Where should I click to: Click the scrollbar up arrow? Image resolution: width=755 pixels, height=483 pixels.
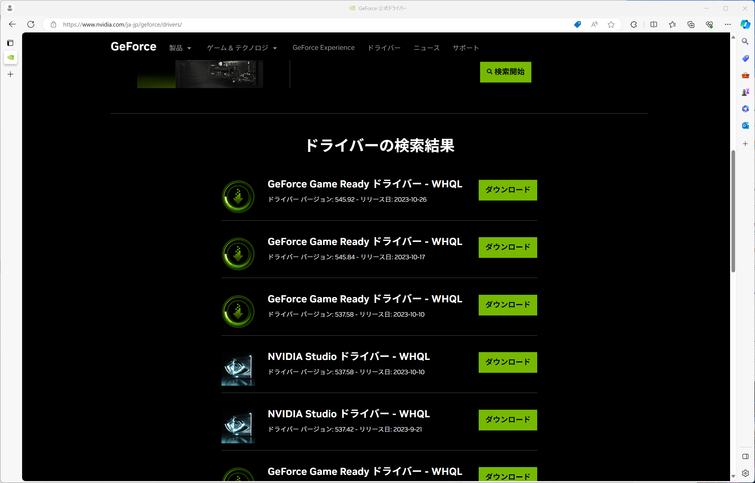pyautogui.click(x=733, y=37)
